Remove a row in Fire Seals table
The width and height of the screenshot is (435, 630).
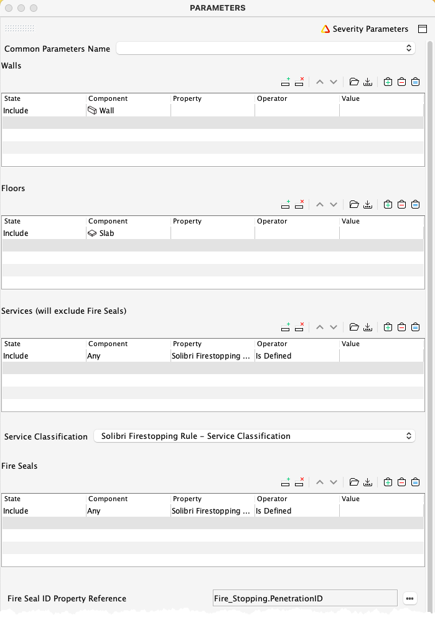tap(299, 482)
